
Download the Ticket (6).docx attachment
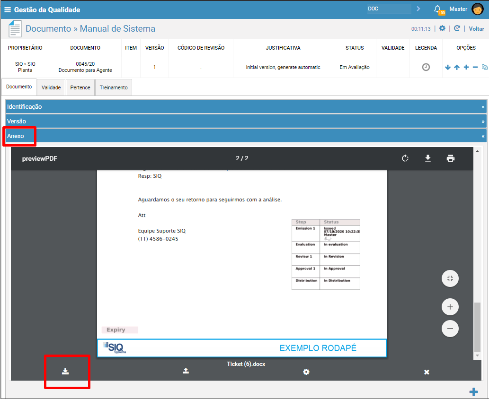click(65, 371)
